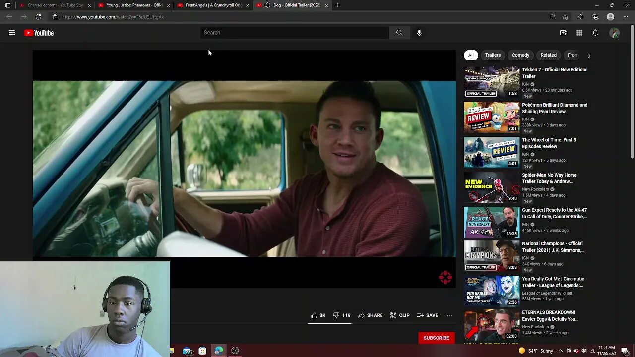This screenshot has height=357, width=635.
Task: Click the Share button
Action: pos(371,315)
